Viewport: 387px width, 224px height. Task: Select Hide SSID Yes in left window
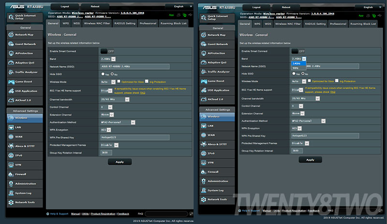[103, 74]
